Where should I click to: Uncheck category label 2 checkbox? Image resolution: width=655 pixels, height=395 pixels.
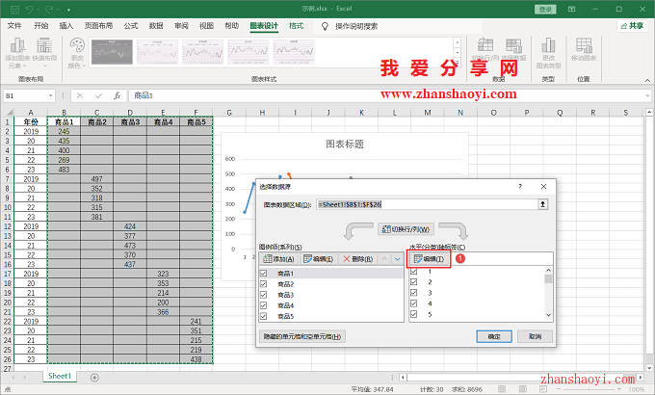(x=414, y=282)
